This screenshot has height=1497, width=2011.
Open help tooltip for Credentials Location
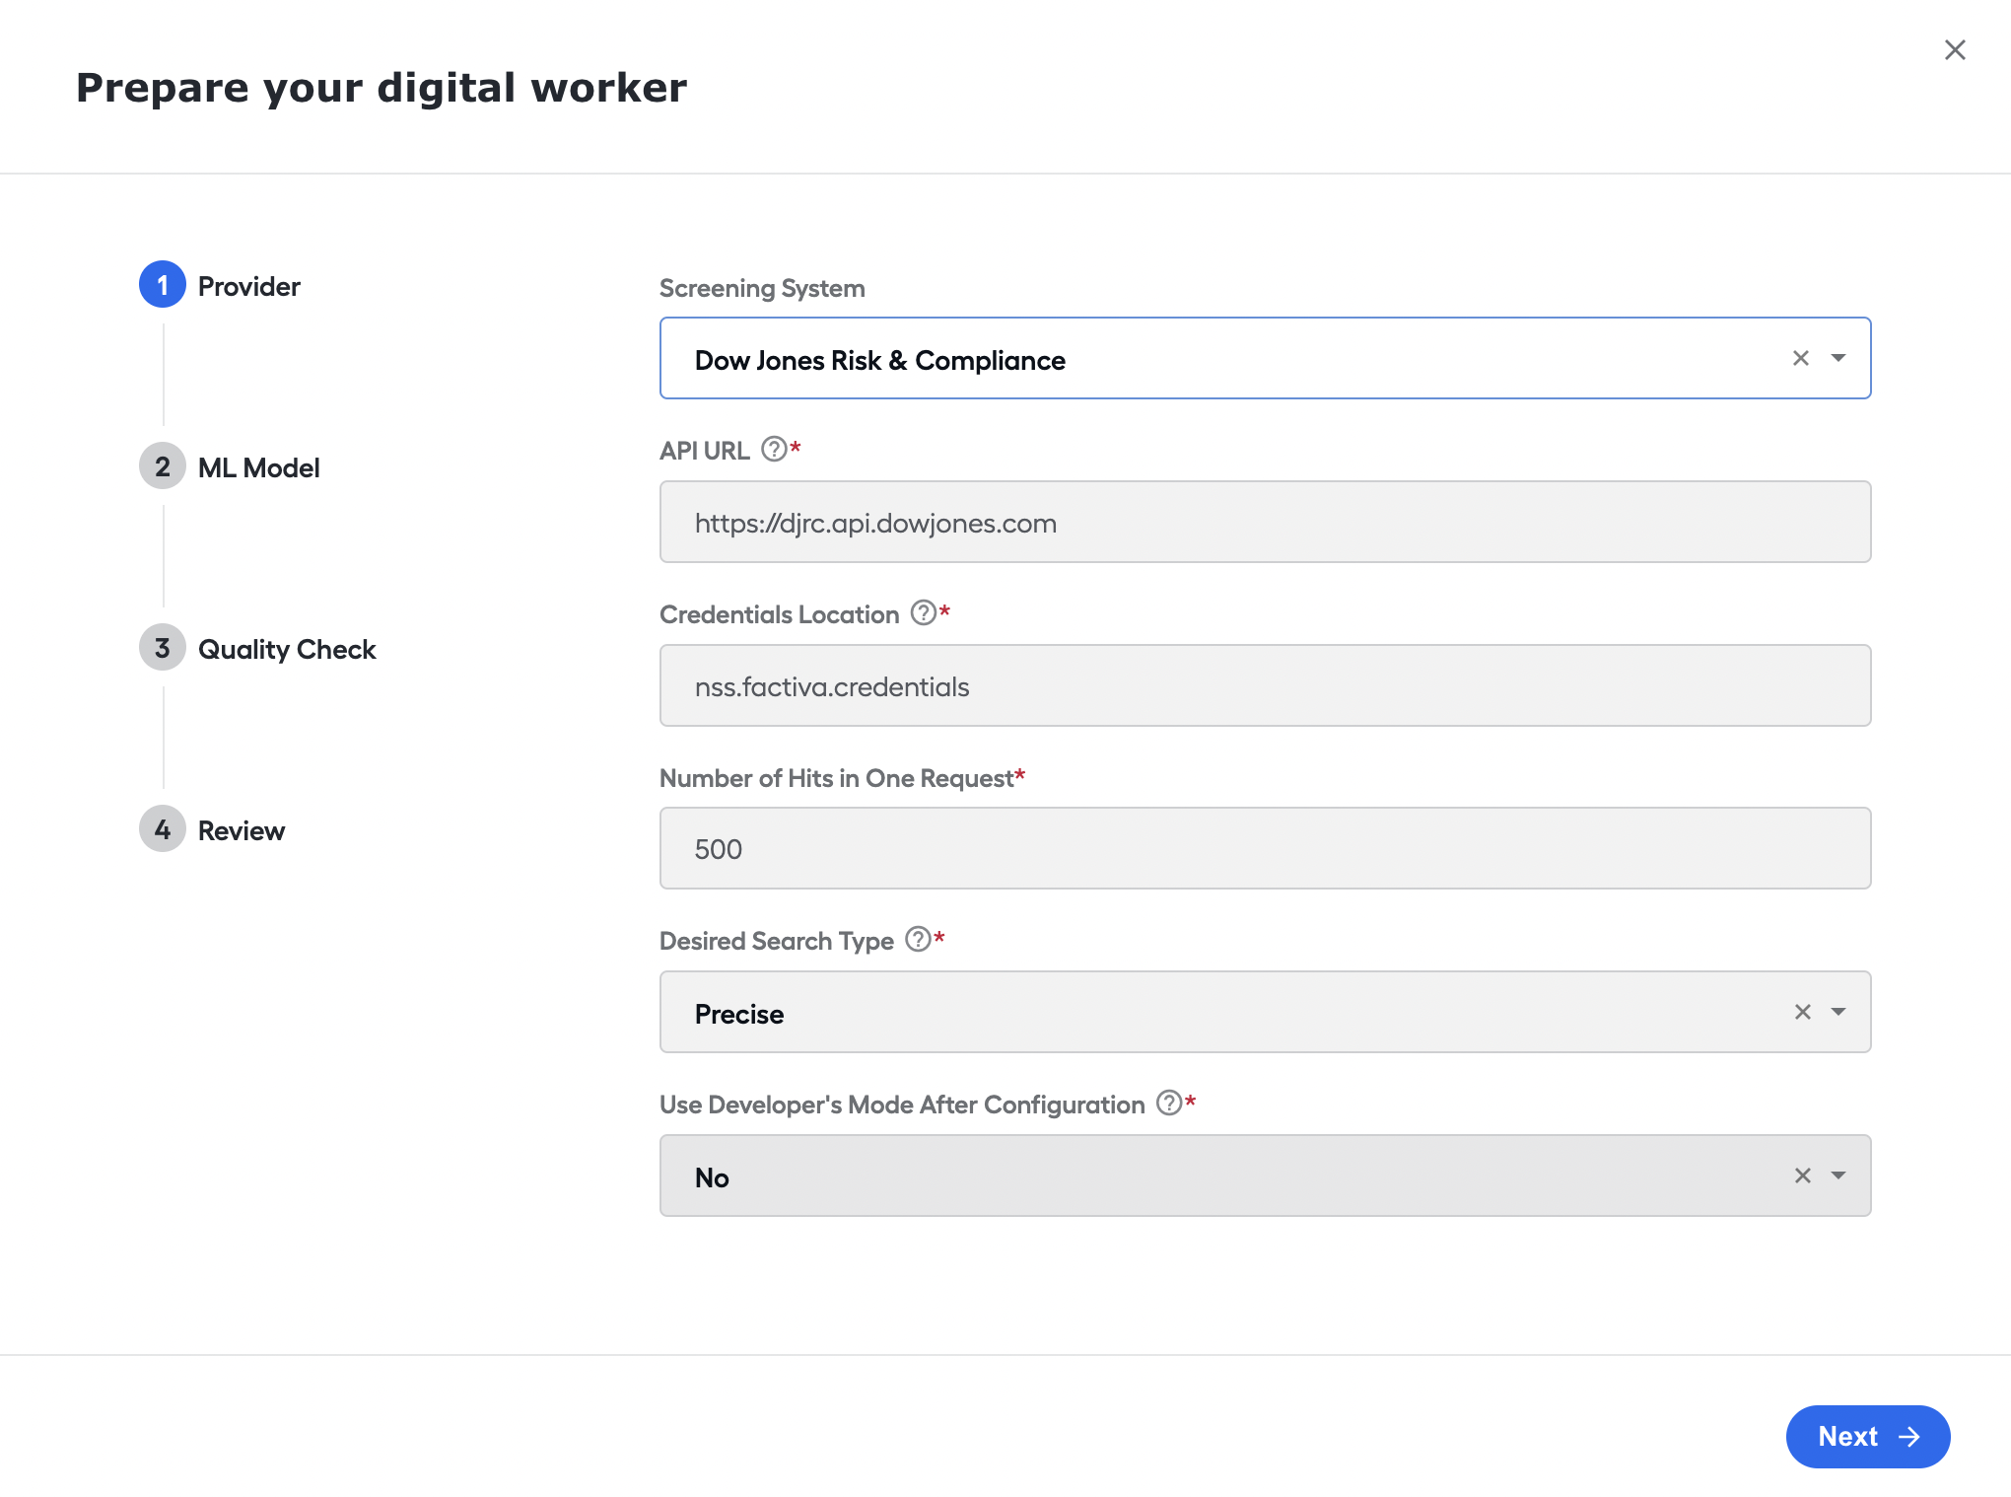pyautogui.click(x=924, y=613)
